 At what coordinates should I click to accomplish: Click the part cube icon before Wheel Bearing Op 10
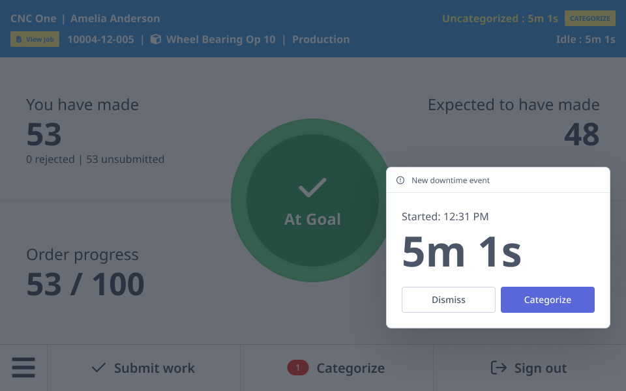pyautogui.click(x=156, y=39)
